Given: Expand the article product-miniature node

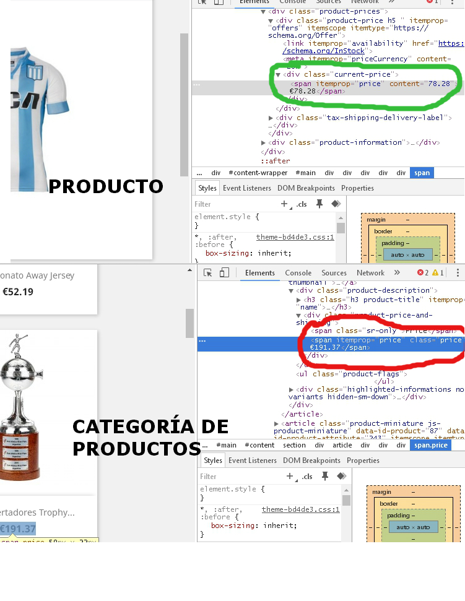Looking at the screenshot, I should [276, 423].
